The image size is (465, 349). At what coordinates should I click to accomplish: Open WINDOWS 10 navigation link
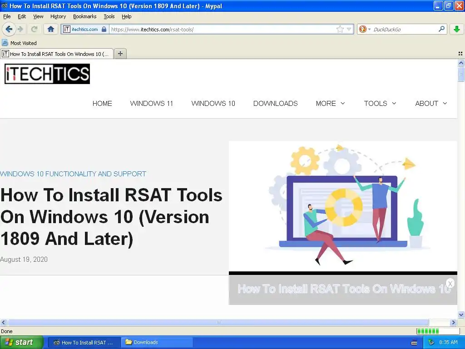pyautogui.click(x=213, y=103)
